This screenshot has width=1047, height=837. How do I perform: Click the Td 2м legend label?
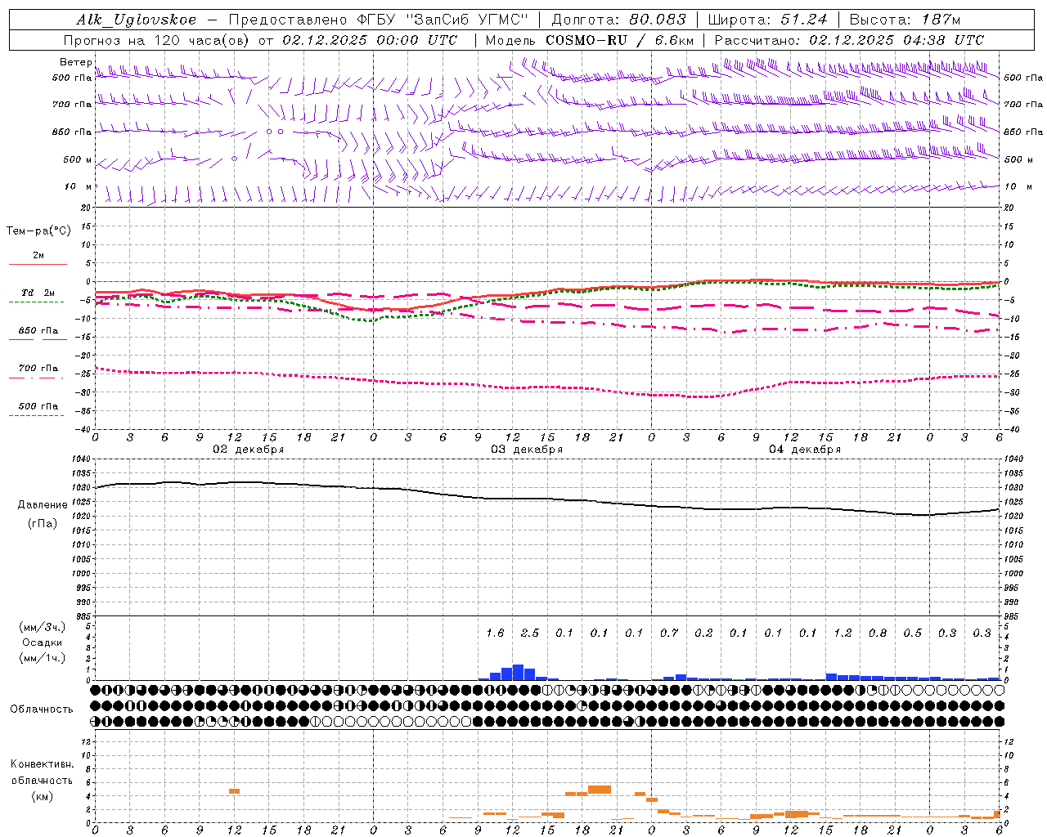38,293
